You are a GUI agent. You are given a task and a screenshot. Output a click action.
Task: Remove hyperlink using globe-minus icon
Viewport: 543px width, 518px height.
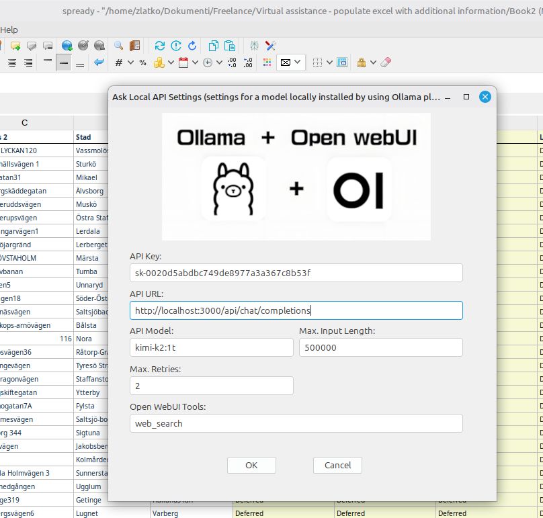tap(98, 46)
